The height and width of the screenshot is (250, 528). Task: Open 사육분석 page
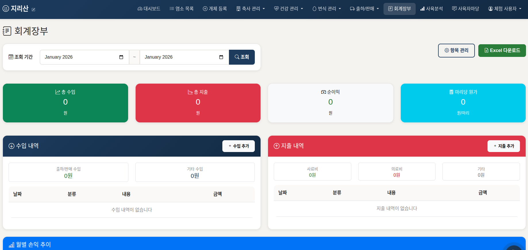click(x=431, y=9)
